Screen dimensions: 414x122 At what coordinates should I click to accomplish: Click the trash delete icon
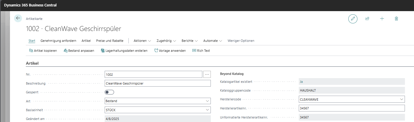396,19
